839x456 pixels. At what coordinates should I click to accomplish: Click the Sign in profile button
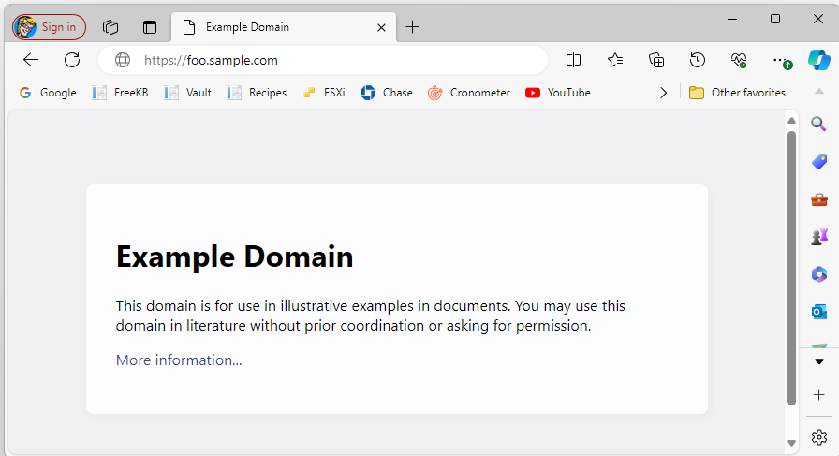tap(50, 27)
